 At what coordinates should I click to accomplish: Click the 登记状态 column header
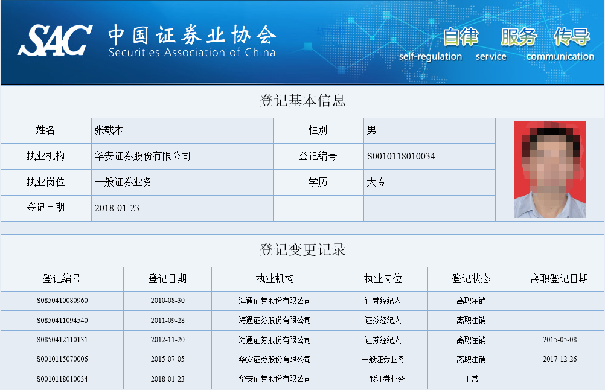coord(471,278)
